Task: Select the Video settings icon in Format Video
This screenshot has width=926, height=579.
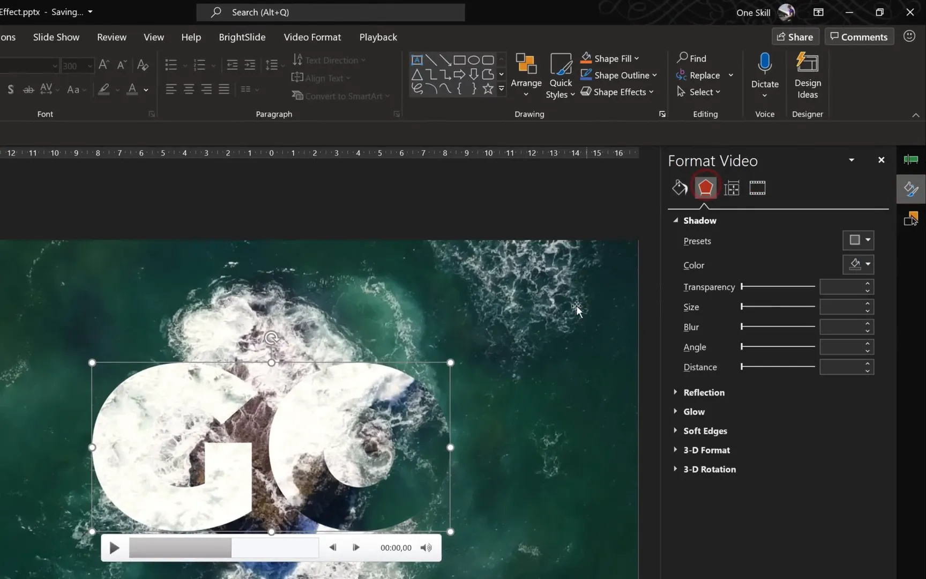Action: tap(757, 188)
